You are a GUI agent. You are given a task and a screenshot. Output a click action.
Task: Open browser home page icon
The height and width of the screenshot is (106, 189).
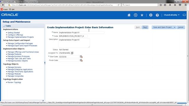(175, 5)
